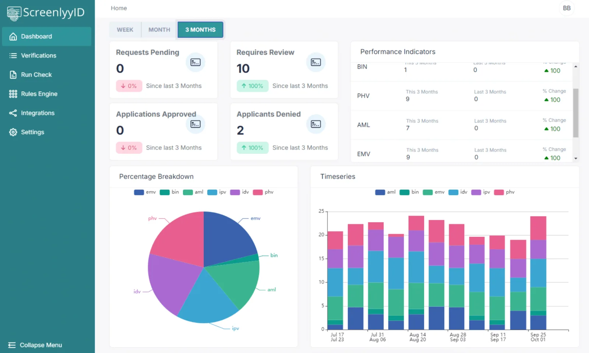
Task: Click the Performance Indicators scroll up arrow
Action: [576, 66]
